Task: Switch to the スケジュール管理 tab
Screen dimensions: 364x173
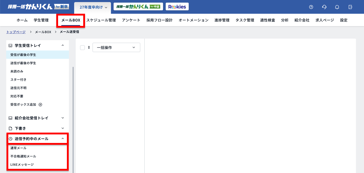Action: pos(101,20)
